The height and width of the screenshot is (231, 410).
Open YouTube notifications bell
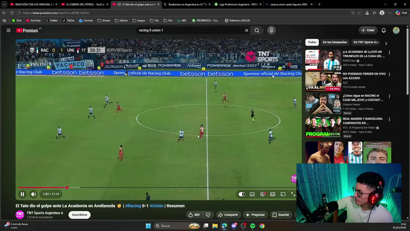pos(384,30)
